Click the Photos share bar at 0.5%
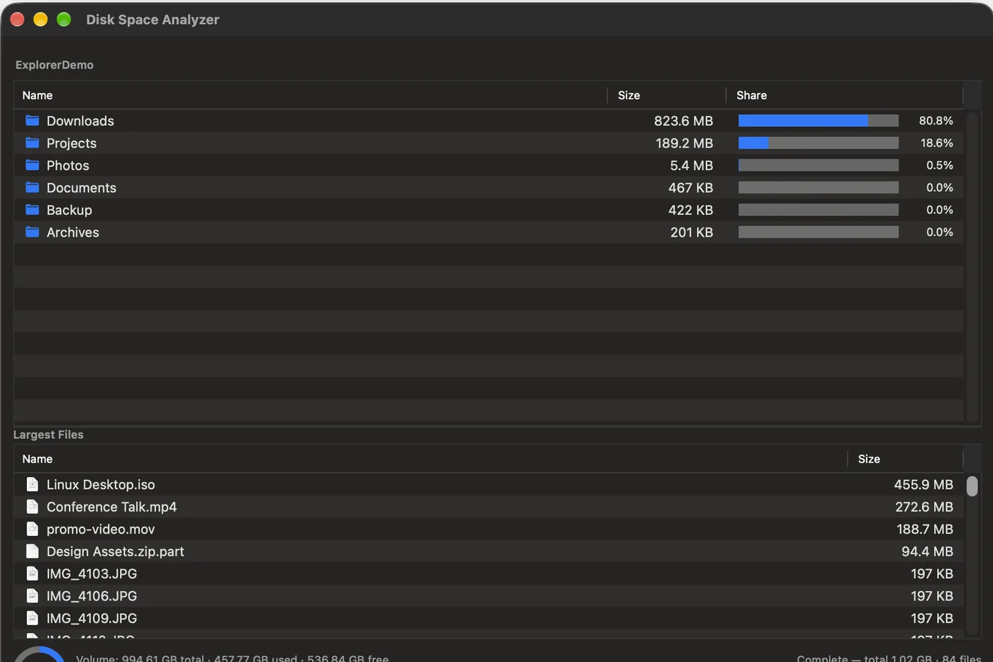 (819, 165)
